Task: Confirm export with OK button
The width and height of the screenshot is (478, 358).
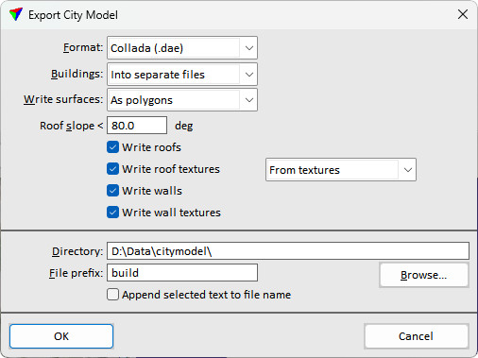Action: 61,336
